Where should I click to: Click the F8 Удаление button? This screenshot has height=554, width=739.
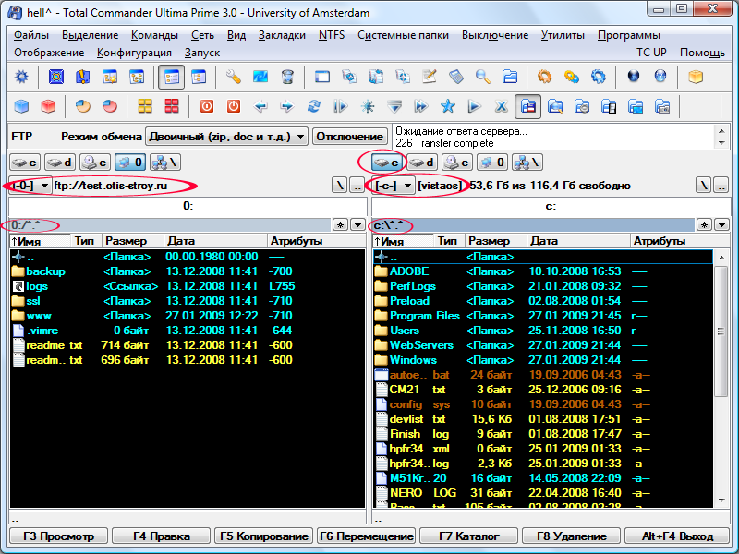pos(571,536)
